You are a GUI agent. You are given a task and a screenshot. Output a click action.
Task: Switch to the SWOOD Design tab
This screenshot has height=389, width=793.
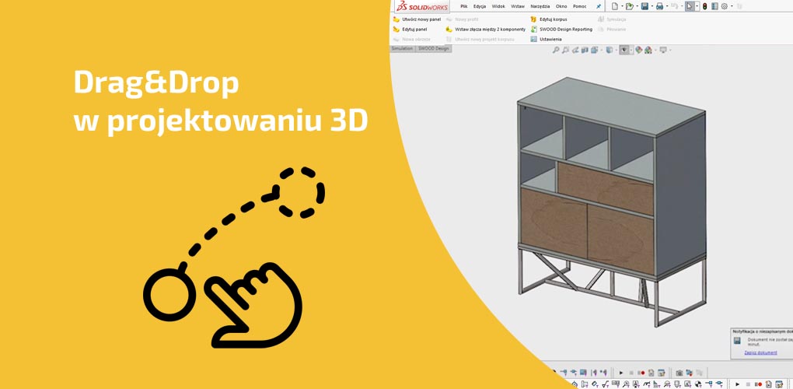click(x=433, y=48)
